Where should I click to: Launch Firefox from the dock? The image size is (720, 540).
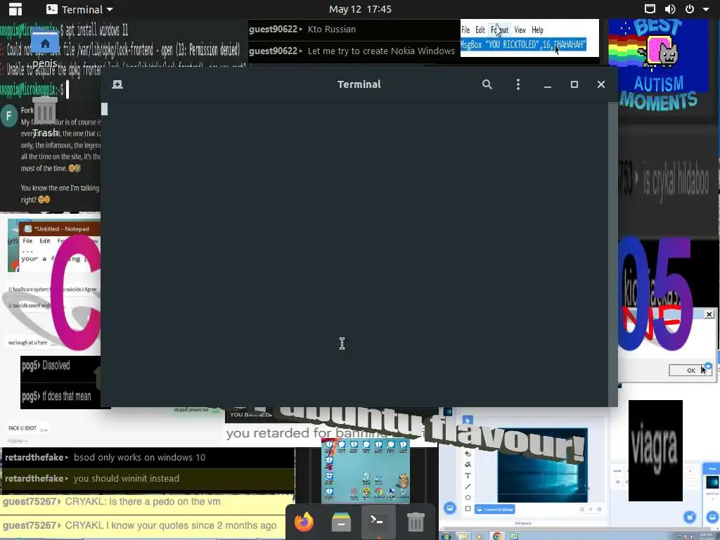[x=304, y=522]
